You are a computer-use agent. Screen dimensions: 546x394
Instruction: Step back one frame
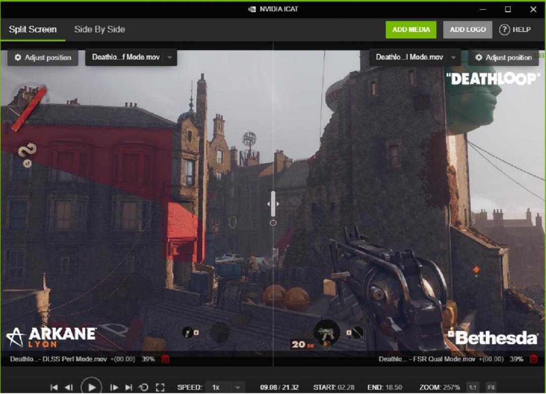coord(69,387)
